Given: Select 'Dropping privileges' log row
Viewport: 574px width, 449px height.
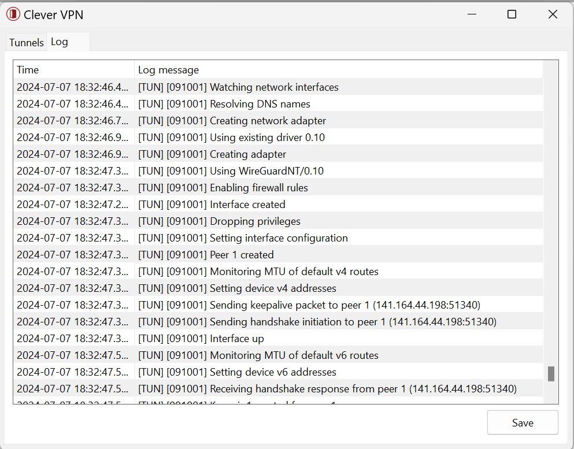Looking at the screenshot, I should [x=278, y=221].
